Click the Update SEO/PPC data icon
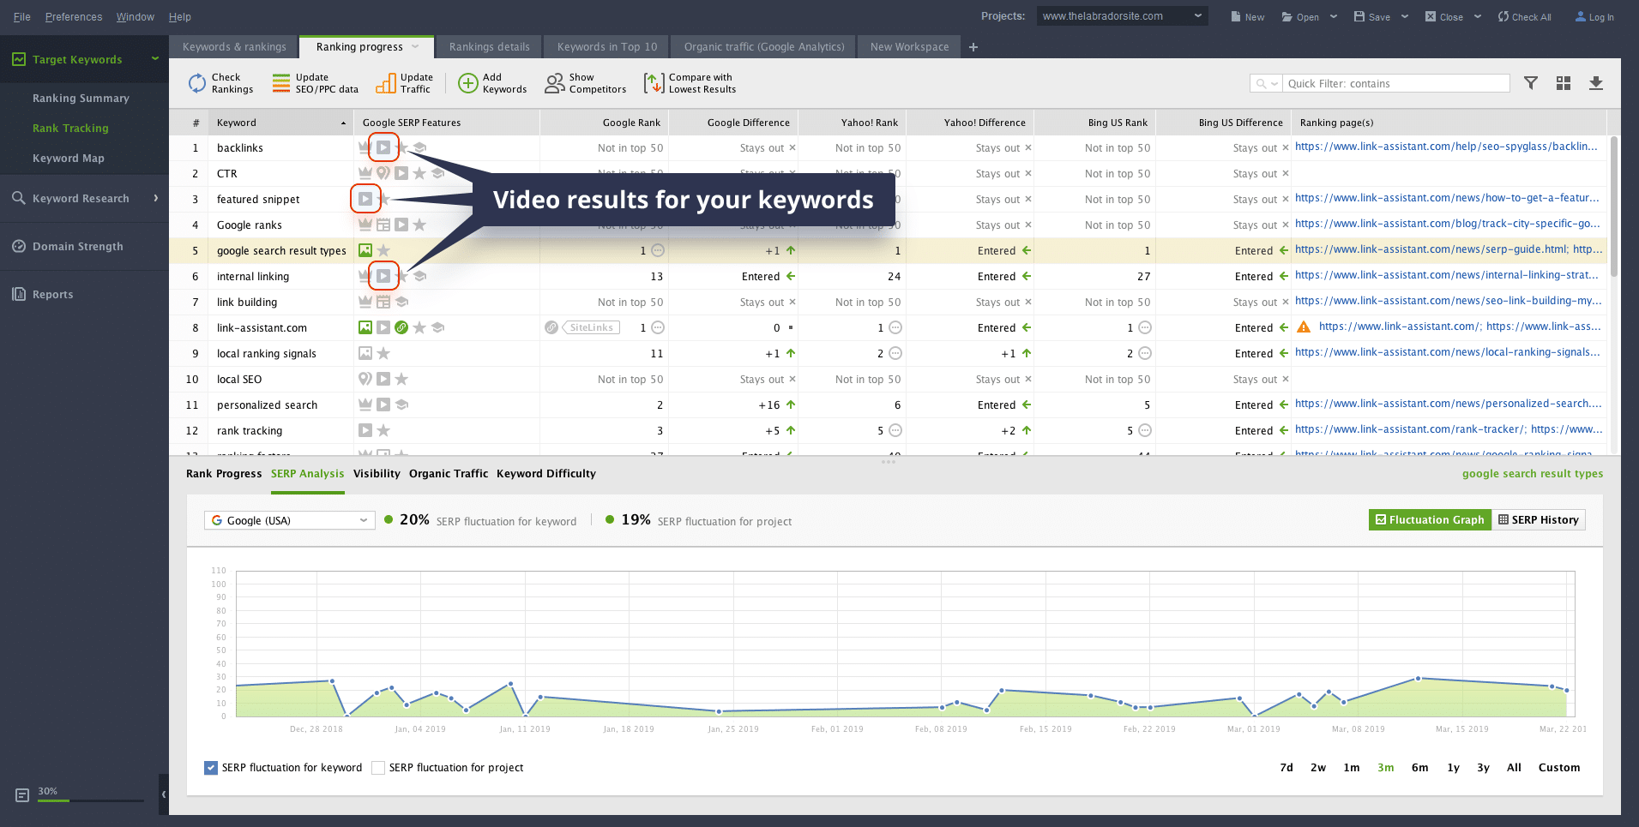Image resolution: width=1639 pixels, height=827 pixels. click(x=281, y=82)
